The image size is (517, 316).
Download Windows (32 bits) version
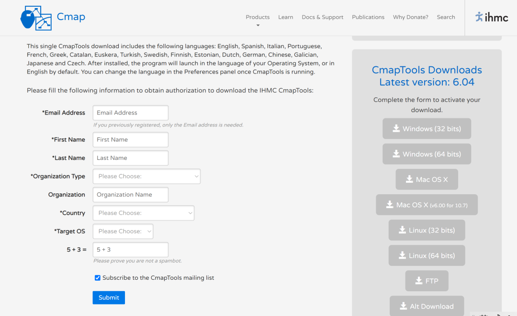427,128
